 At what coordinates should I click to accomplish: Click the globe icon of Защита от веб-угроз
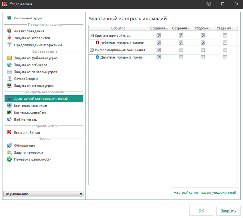coord(9,65)
